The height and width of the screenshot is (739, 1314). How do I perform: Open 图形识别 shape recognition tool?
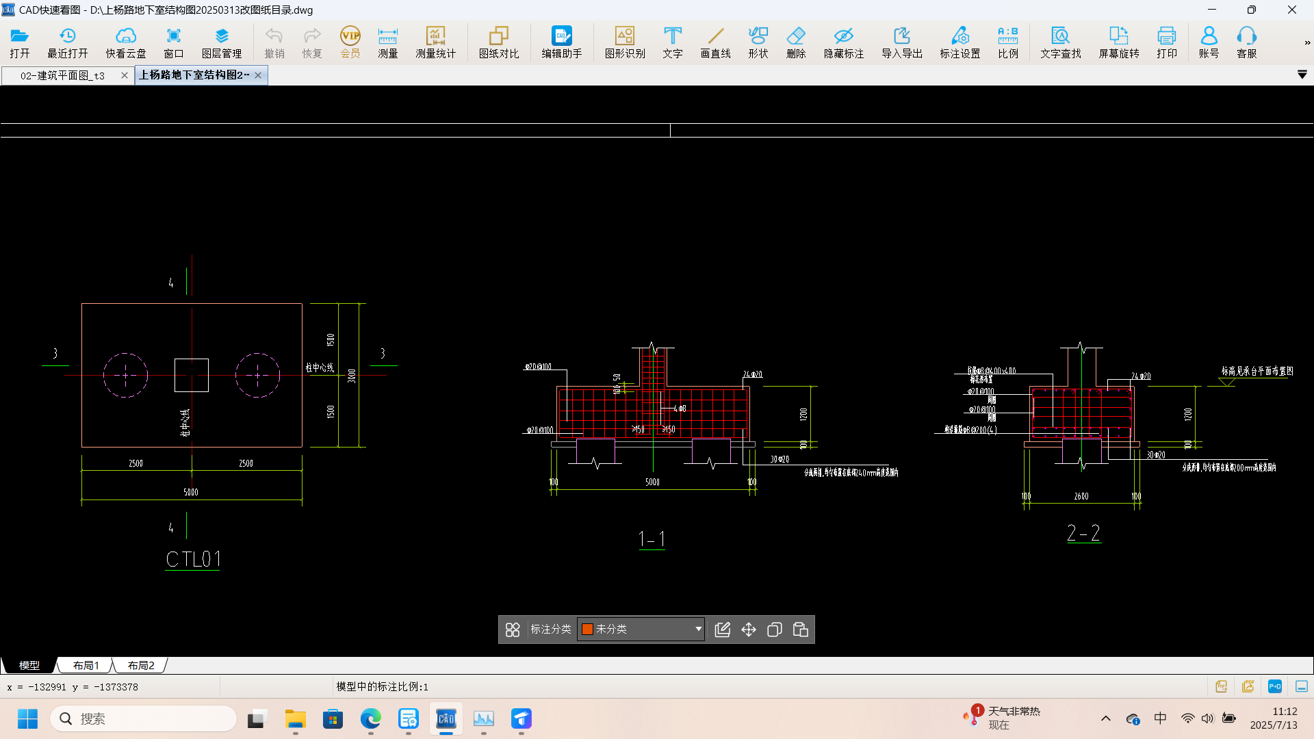624,42
